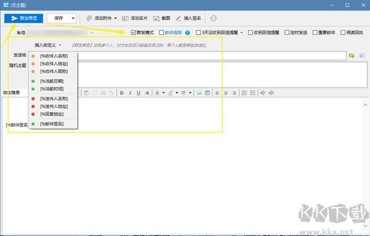Expand the highlight color dropdown arrow

click(177, 93)
